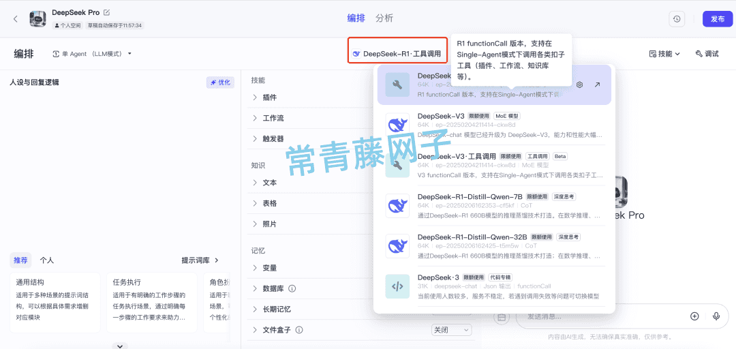This screenshot has width=736, height=349.
Task: Click the wrench icon of DeepSeek-V3·工具调用
Action: tap(397, 166)
